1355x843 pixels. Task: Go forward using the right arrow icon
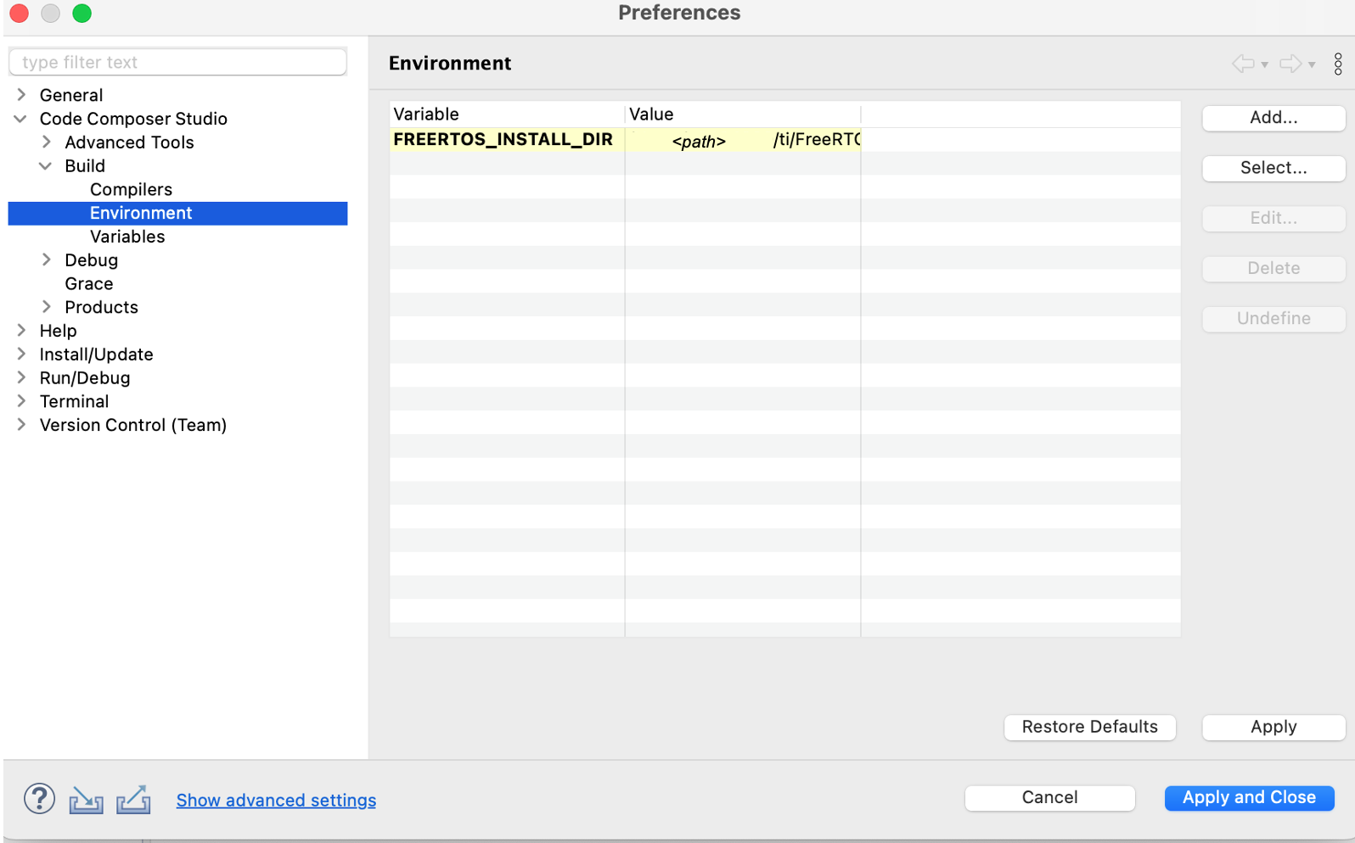(1290, 64)
